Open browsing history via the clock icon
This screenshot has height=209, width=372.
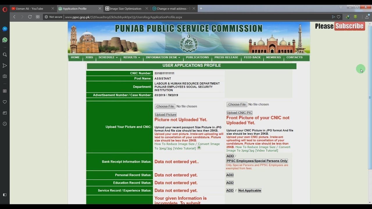point(5,124)
